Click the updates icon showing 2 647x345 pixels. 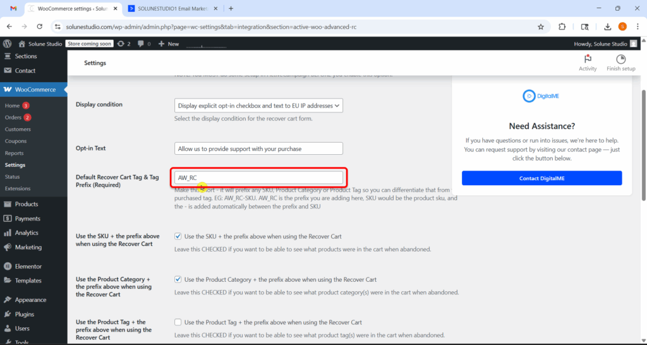point(121,44)
